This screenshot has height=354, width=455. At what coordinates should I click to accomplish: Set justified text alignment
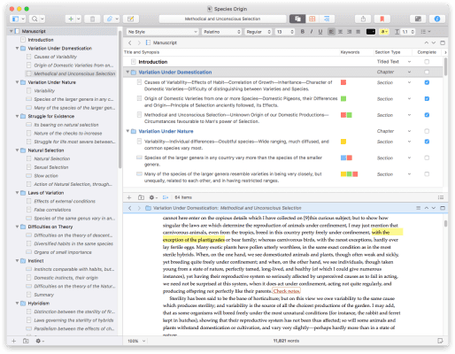click(x=358, y=32)
